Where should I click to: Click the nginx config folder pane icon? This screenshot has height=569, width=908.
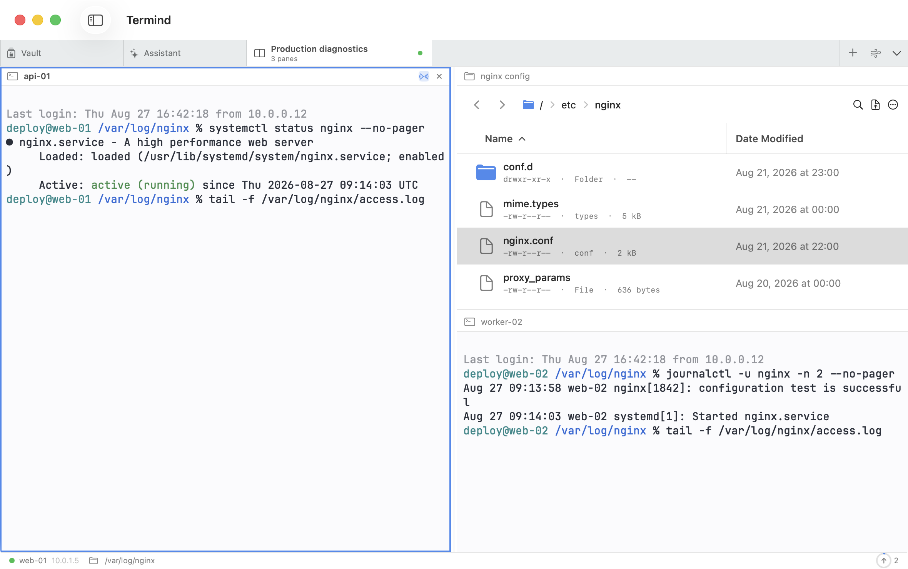point(469,76)
